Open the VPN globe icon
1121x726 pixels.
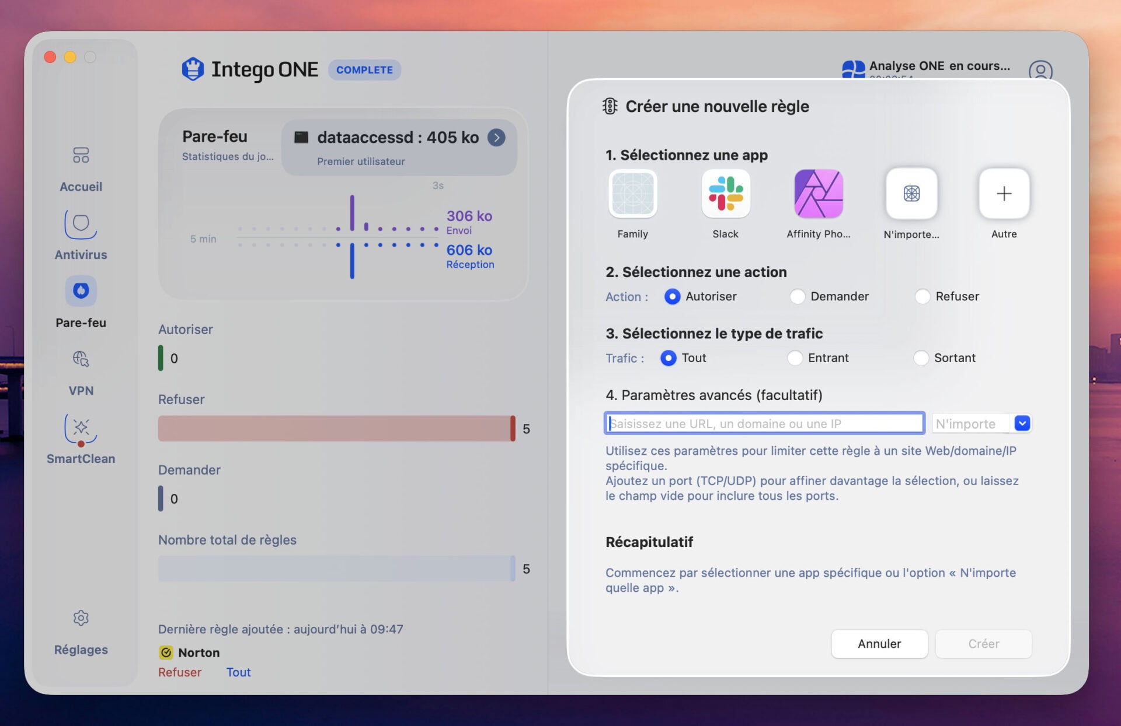click(x=81, y=359)
